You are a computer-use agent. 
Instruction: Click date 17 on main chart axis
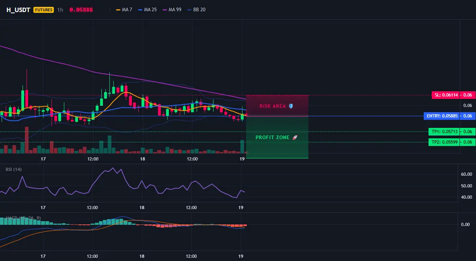pyautogui.click(x=43, y=159)
